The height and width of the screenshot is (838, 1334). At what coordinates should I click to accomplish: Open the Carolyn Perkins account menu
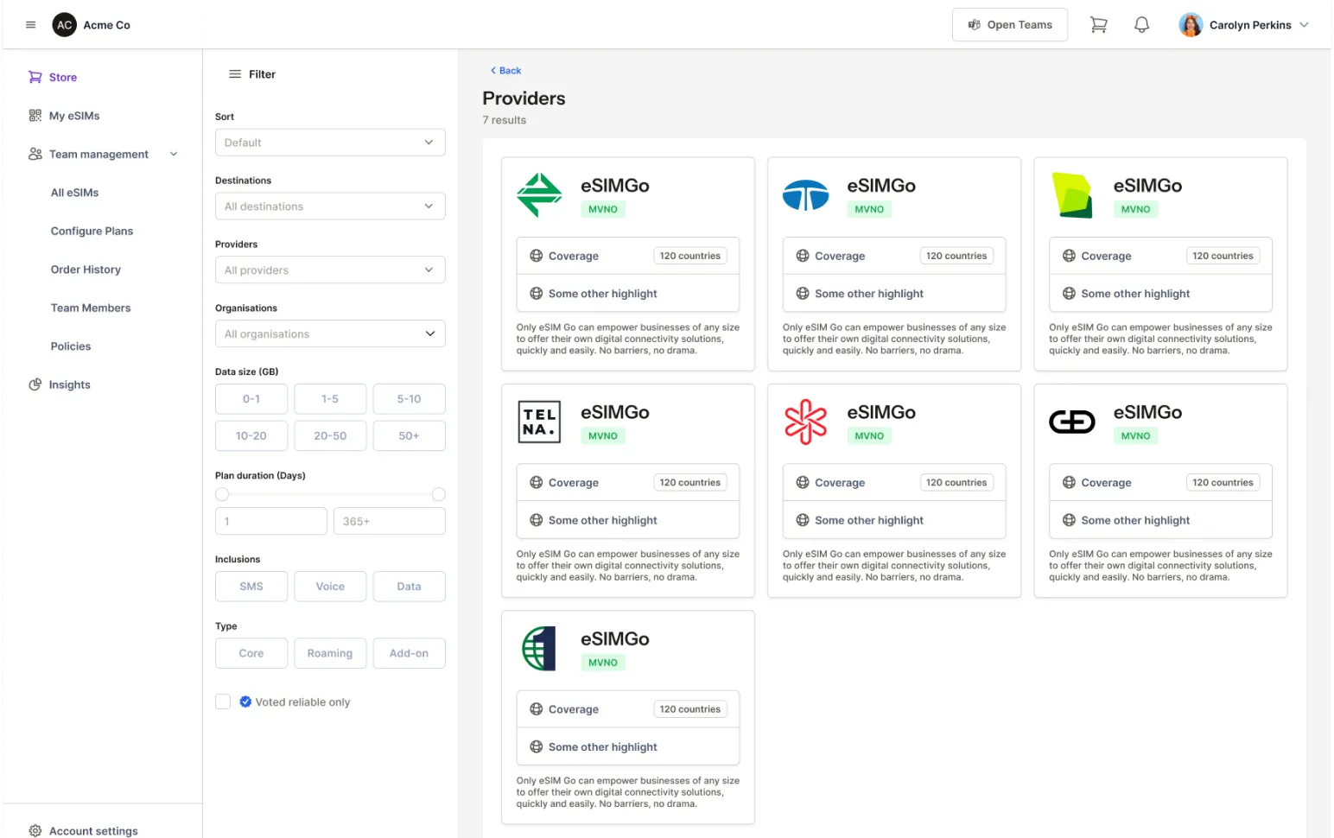(1244, 25)
